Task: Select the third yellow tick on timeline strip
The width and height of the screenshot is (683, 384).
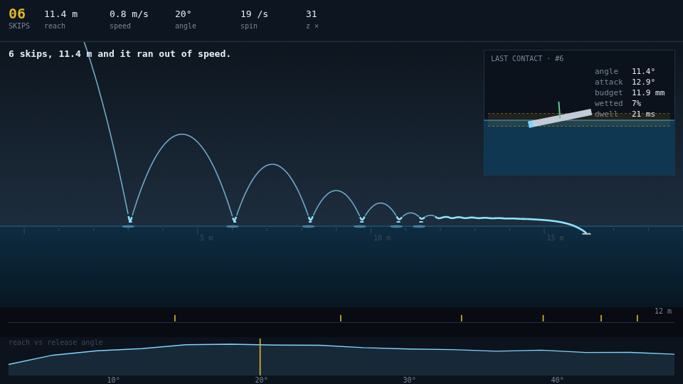Action: coord(461,319)
